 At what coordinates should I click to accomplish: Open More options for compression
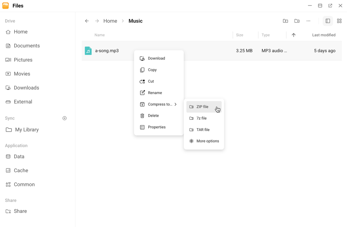[204, 141]
